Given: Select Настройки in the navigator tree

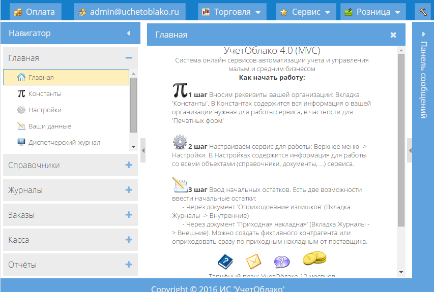Looking at the screenshot, I should click(x=66, y=110).
